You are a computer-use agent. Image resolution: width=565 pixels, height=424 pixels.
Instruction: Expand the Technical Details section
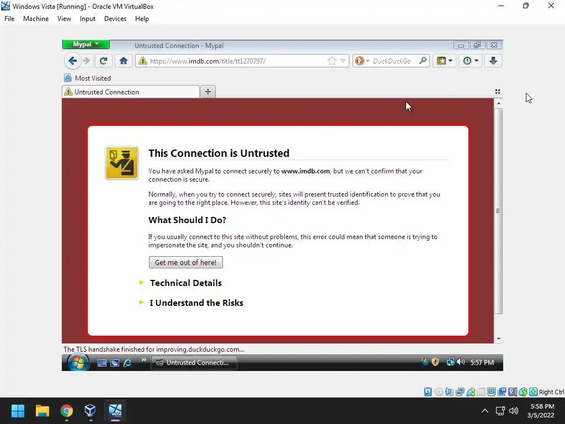[185, 283]
